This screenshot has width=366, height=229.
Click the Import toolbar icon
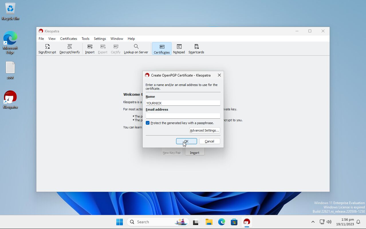point(90,49)
